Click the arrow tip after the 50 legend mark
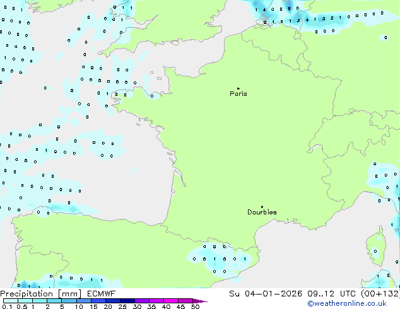Screen dimensions: 400x309 pos(200,301)
